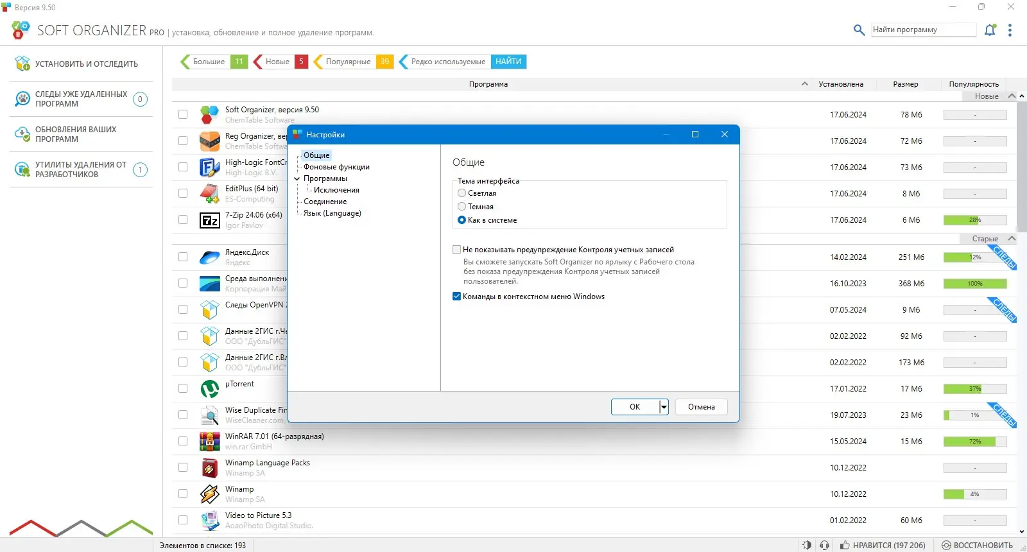Select the Как в системе radio button
1027x552 pixels.
pyautogui.click(x=462, y=220)
